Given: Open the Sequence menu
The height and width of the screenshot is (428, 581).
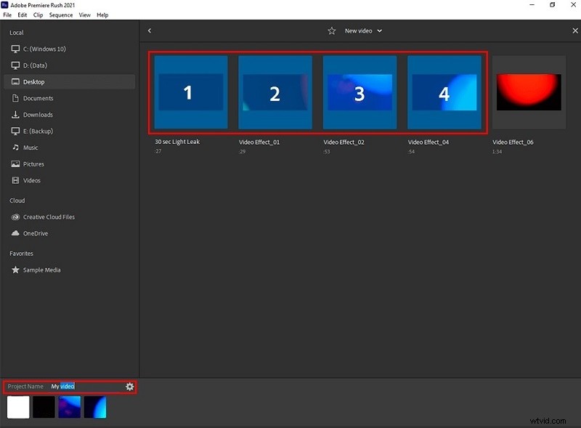Looking at the screenshot, I should point(61,15).
